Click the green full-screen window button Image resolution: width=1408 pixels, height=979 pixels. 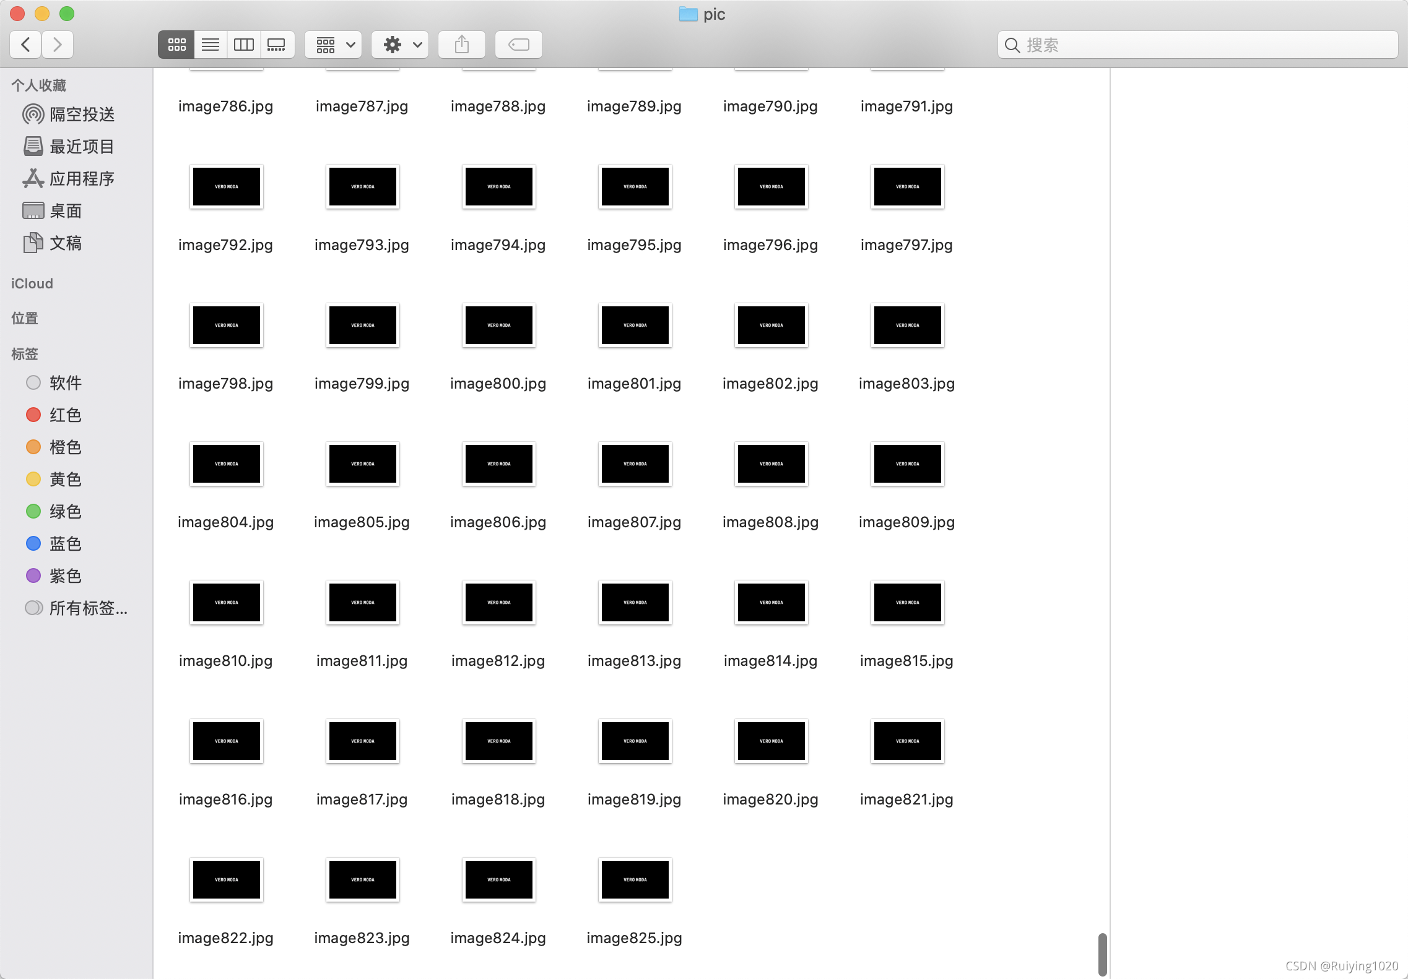(x=67, y=14)
